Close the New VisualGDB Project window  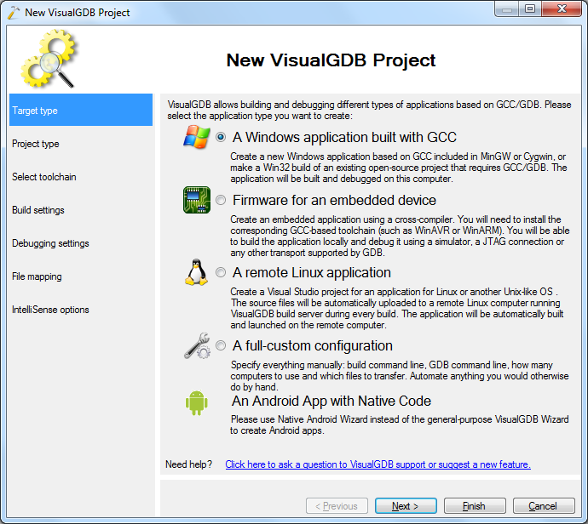562,9
